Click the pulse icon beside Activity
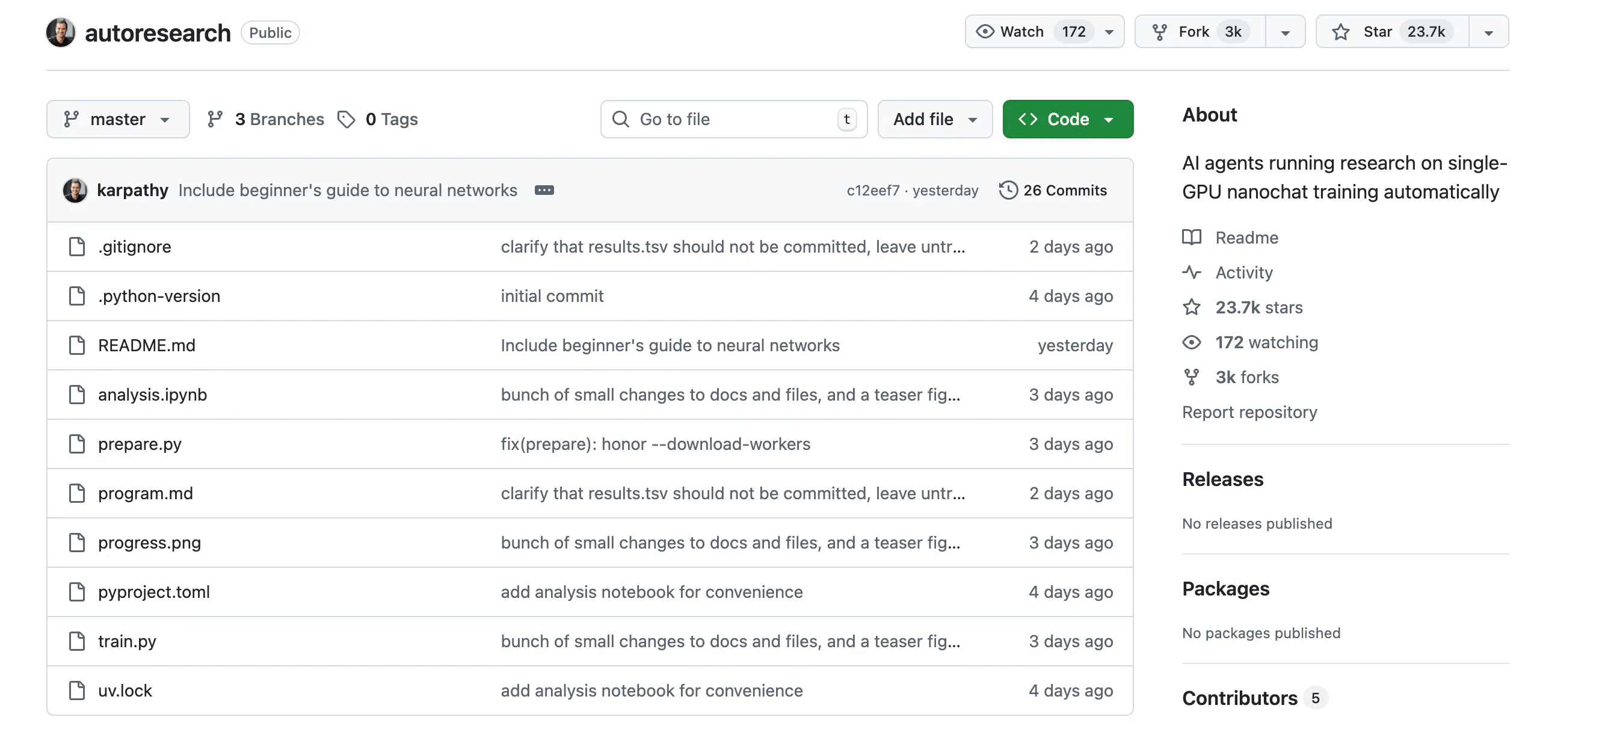The width and height of the screenshot is (1611, 729). 1191,272
